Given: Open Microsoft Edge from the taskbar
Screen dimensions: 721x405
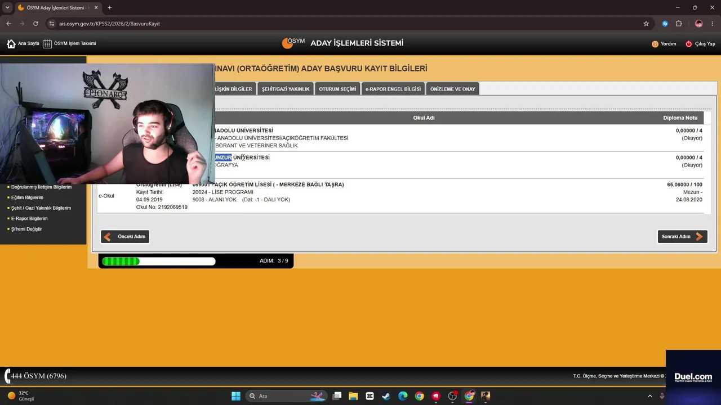Looking at the screenshot, I should tap(403, 396).
